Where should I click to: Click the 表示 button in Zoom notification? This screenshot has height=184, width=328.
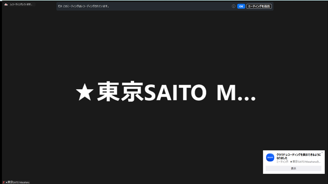coord(293,168)
